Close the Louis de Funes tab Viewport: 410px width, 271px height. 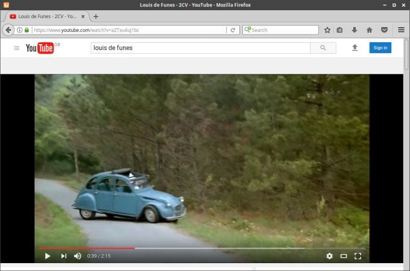click(83, 16)
